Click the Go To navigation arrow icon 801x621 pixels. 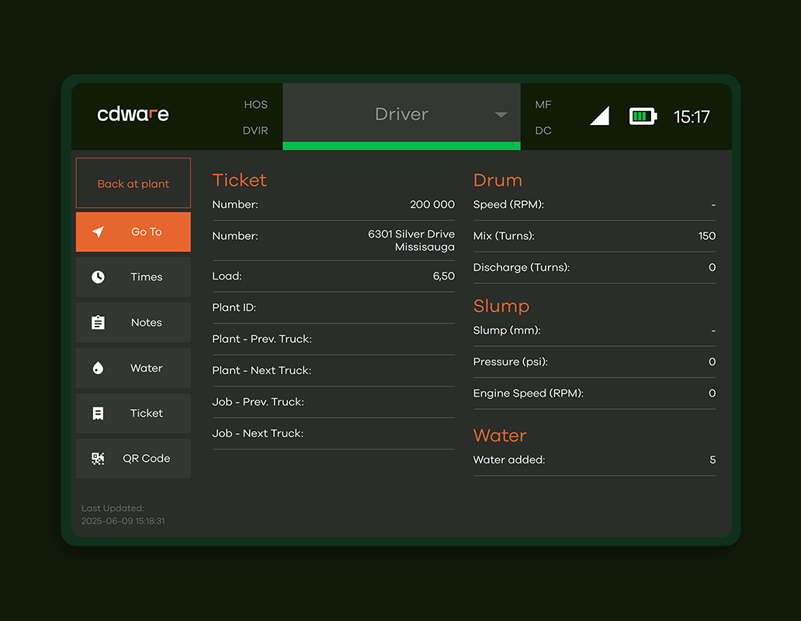tap(98, 232)
